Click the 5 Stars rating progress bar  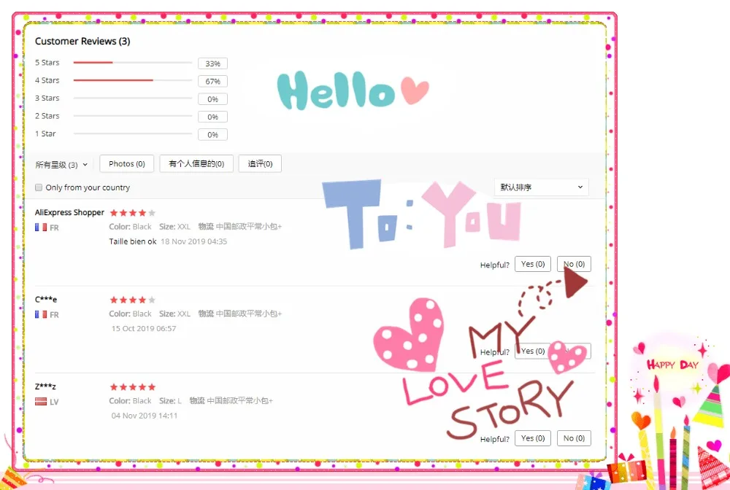click(x=133, y=62)
